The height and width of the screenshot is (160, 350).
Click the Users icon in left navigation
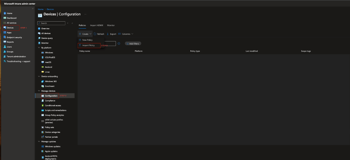pos(5,47)
